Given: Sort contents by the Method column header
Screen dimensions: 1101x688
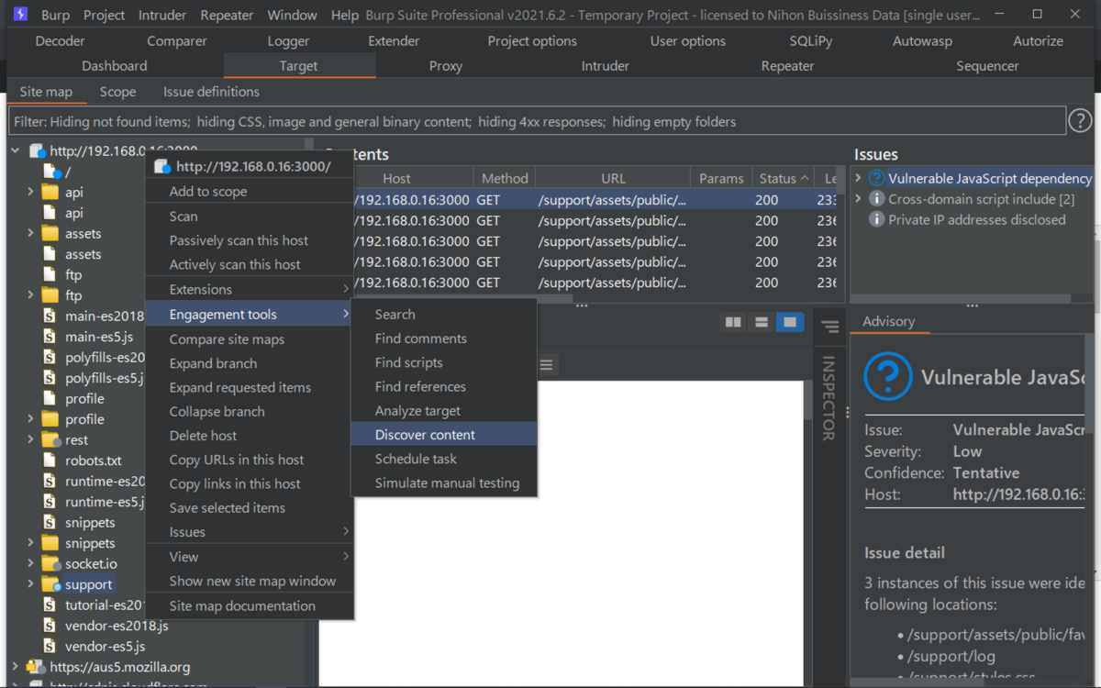Looking at the screenshot, I should (505, 178).
